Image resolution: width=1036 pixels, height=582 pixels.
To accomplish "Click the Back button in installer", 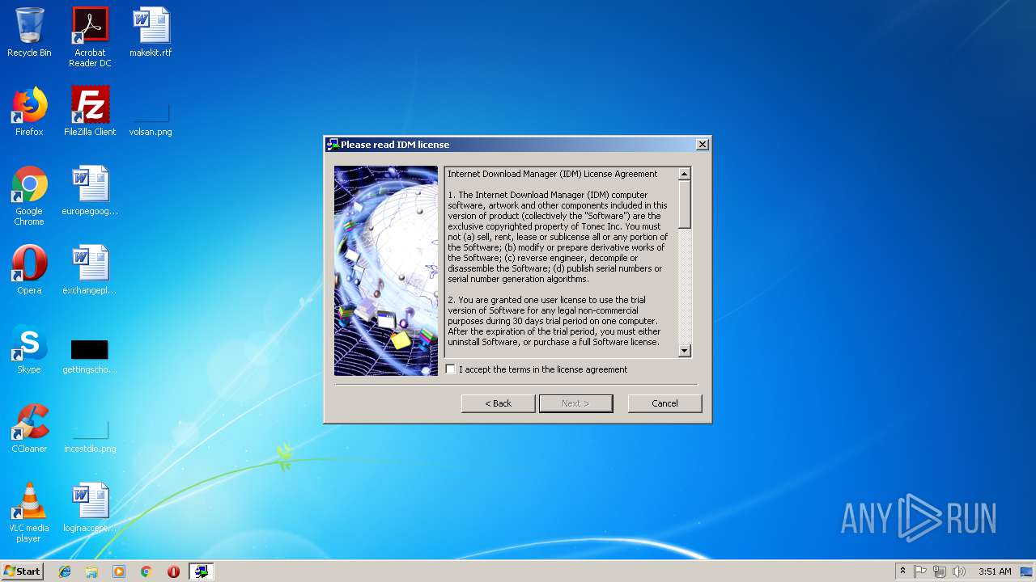I will click(499, 403).
